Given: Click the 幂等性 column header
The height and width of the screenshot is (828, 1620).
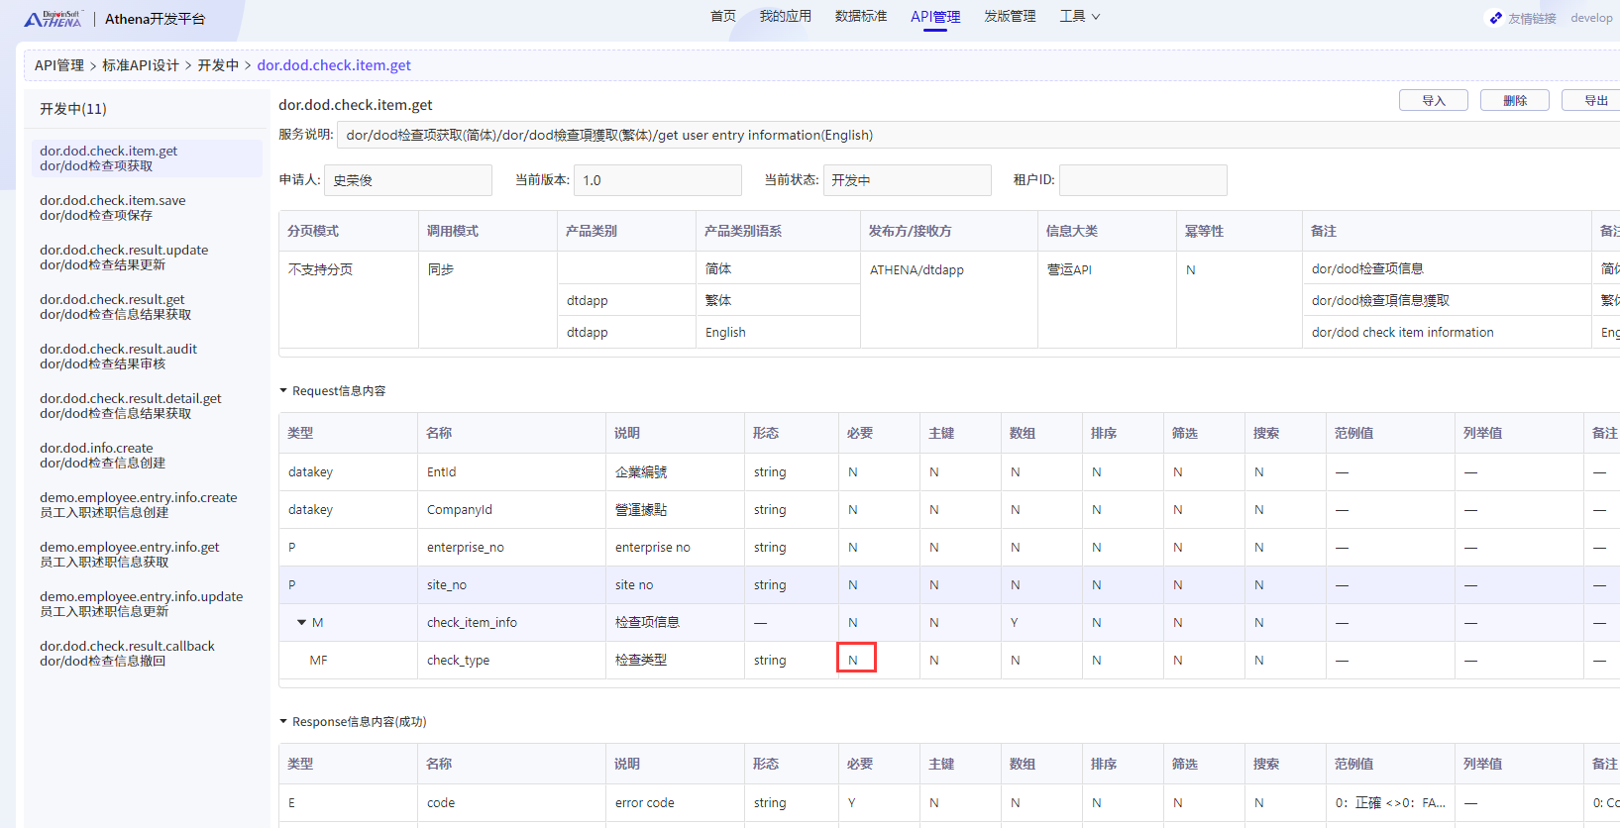Looking at the screenshot, I should tap(1240, 231).
